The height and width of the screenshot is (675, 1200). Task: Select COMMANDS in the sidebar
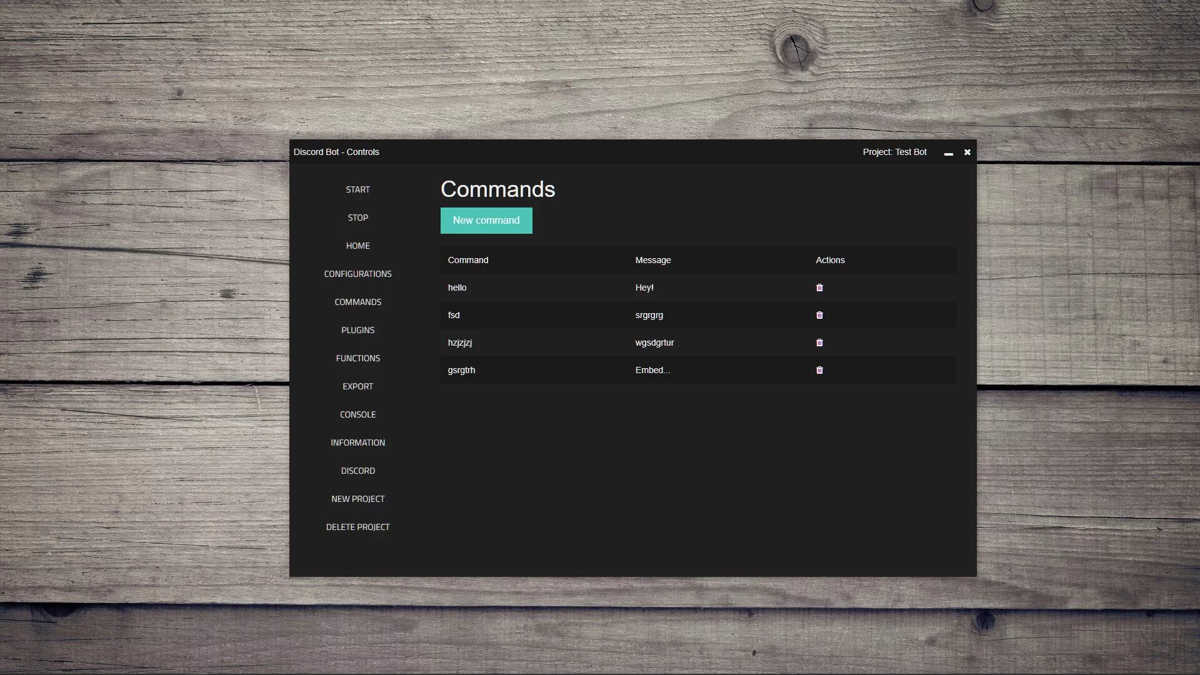point(357,302)
